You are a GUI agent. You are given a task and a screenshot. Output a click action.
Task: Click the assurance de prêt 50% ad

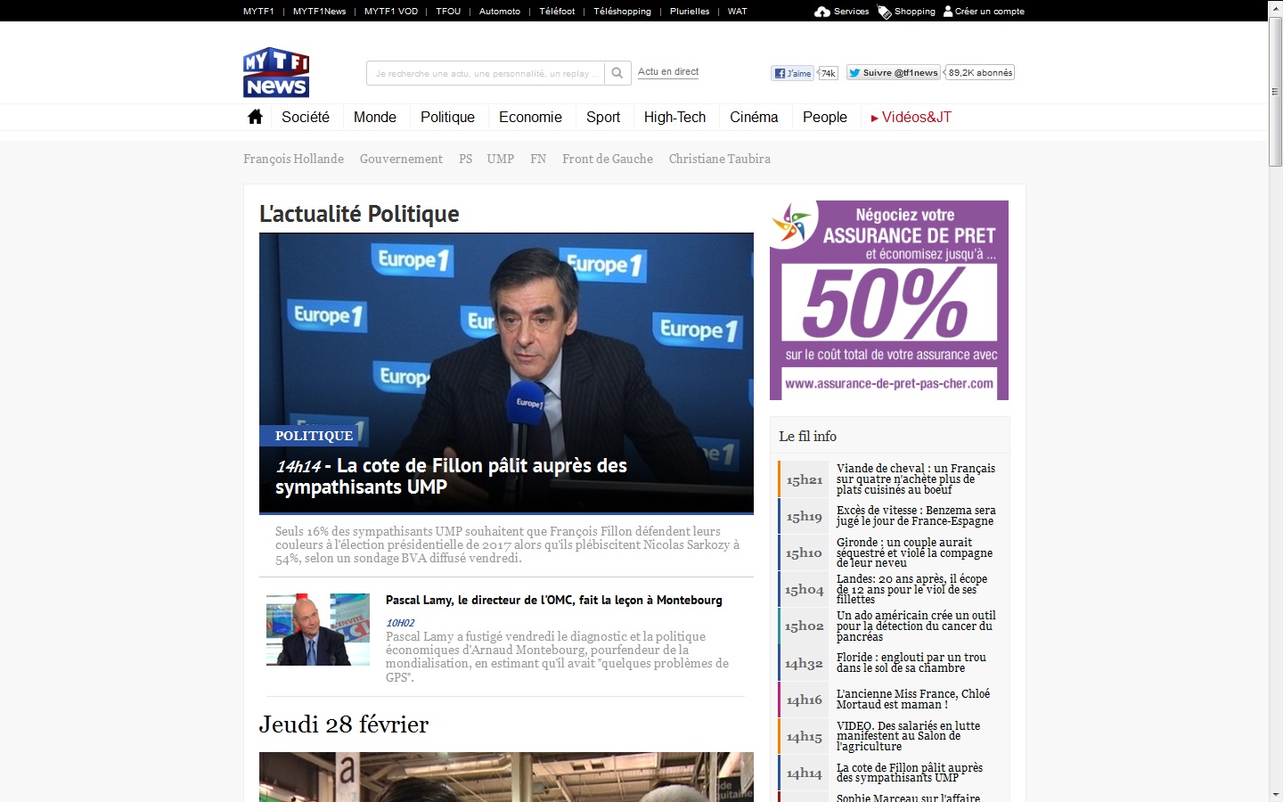889,300
